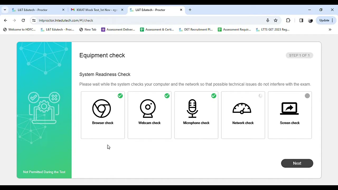This screenshot has height=190, width=338.
Task: Open the Welcome to HDFC bookmark
Action: [x=19, y=30]
